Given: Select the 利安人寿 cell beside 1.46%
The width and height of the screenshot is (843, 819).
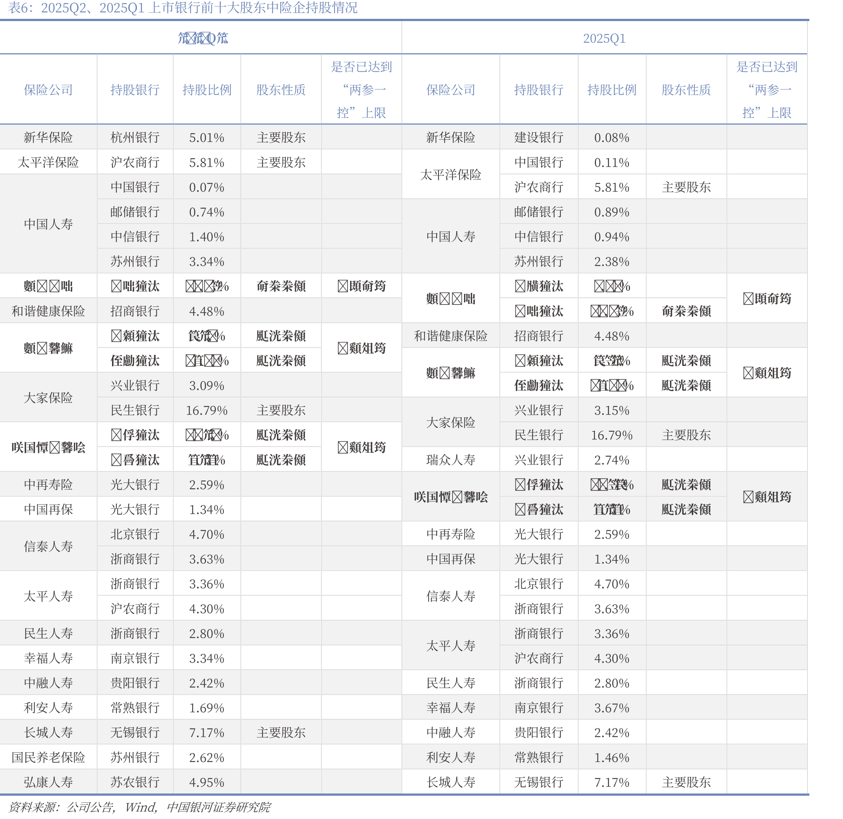Looking at the screenshot, I should [x=451, y=757].
